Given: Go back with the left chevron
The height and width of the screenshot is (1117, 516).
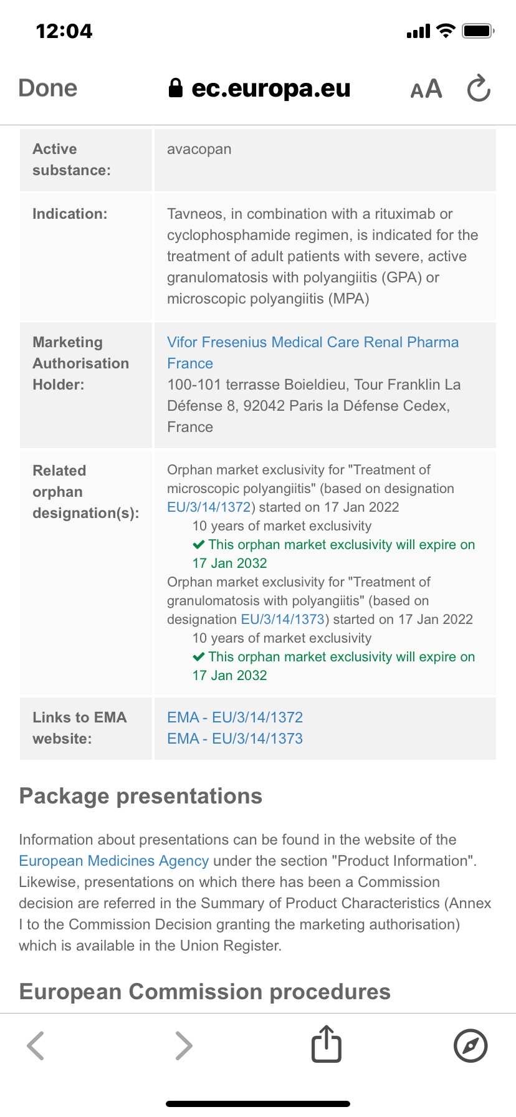Looking at the screenshot, I should click(x=36, y=1045).
